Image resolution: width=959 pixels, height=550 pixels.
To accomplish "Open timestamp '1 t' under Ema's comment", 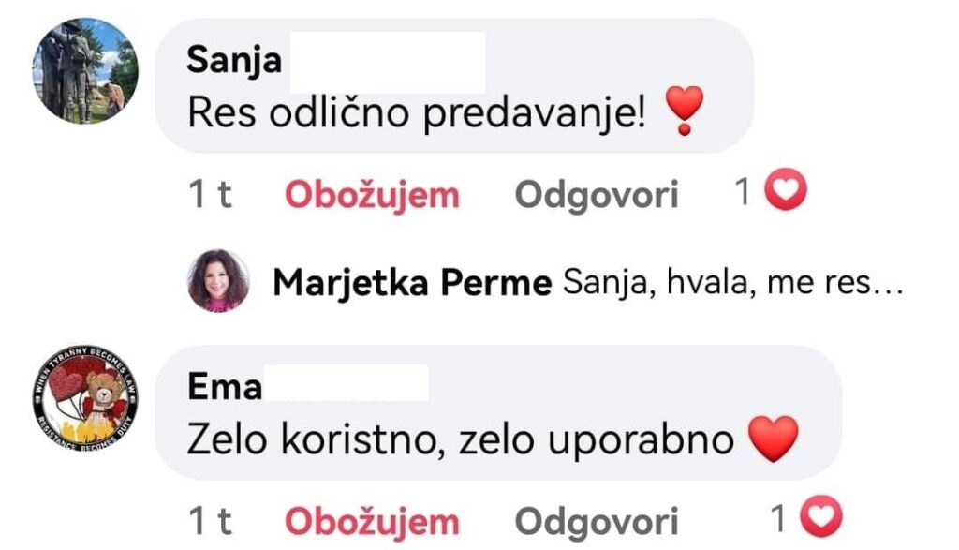I will 211,521.
